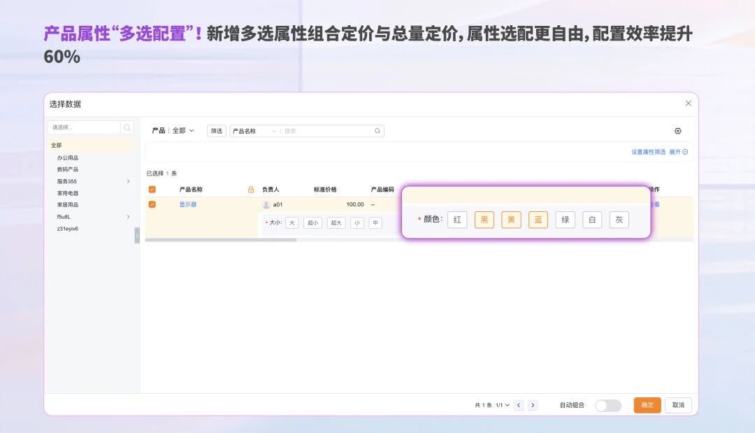Click the search icon in product search box
Image resolution: width=755 pixels, height=433 pixels.
[377, 131]
